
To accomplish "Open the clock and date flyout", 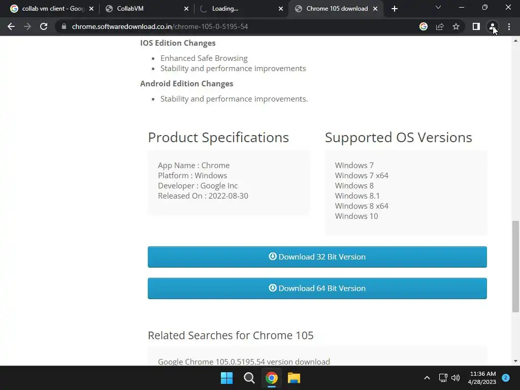I will point(482,378).
